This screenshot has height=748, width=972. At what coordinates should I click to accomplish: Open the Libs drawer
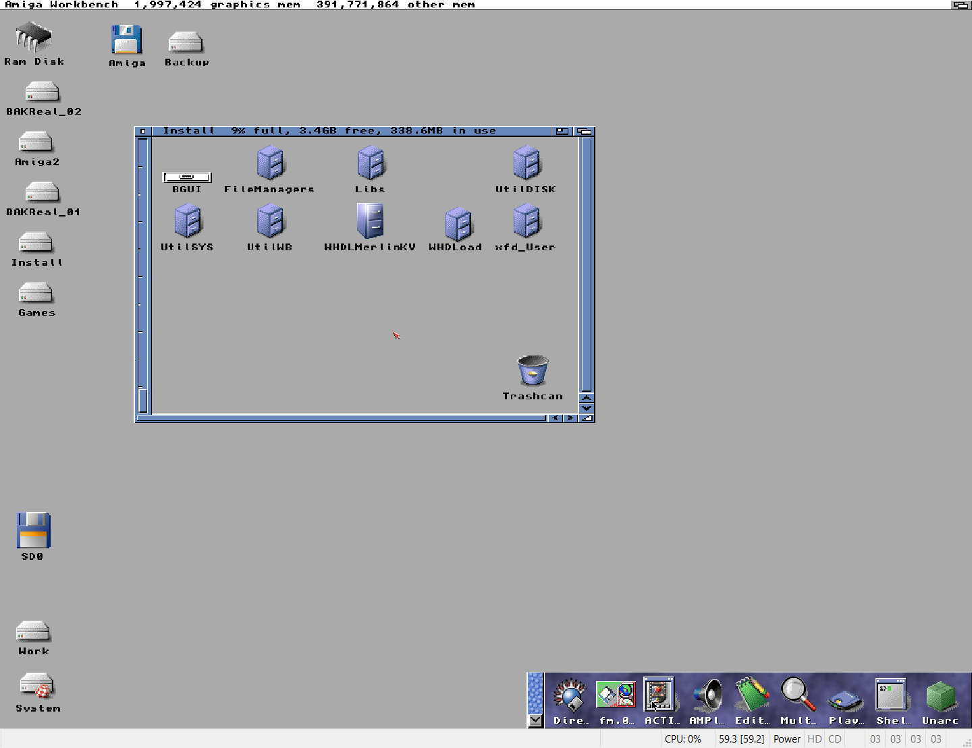[x=371, y=164]
